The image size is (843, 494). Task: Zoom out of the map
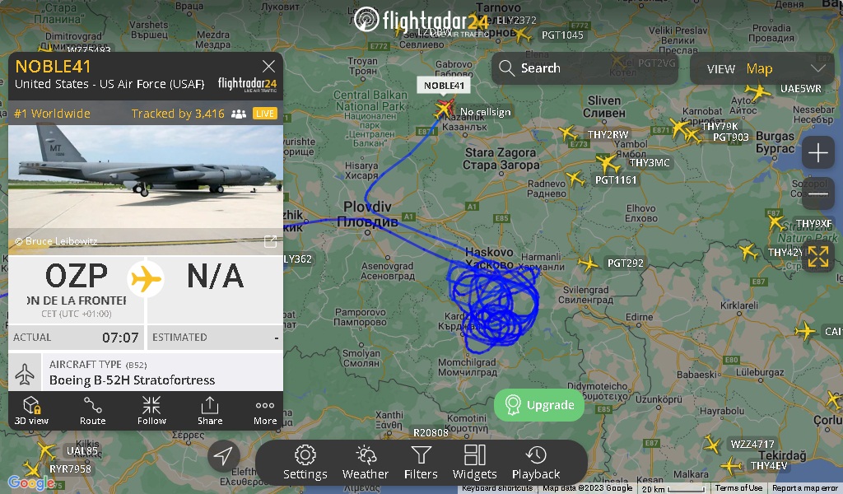pos(817,193)
